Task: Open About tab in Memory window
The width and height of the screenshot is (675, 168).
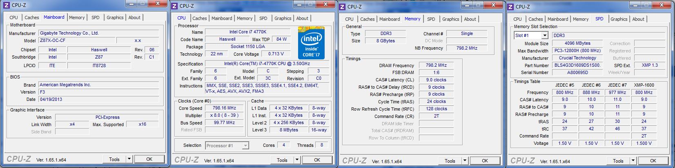Action: (x=470, y=19)
